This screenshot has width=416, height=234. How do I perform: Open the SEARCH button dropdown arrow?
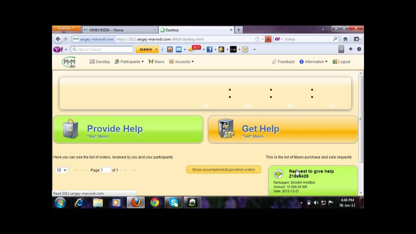(156, 49)
